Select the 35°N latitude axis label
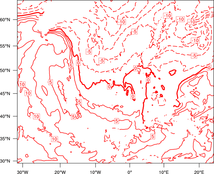The image size is (214, 174). 5,139
